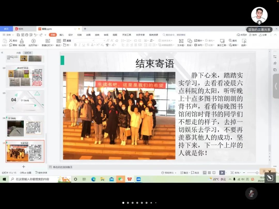
Task: Click the 复制 (Copy) tool
Action: (x=13, y=45)
